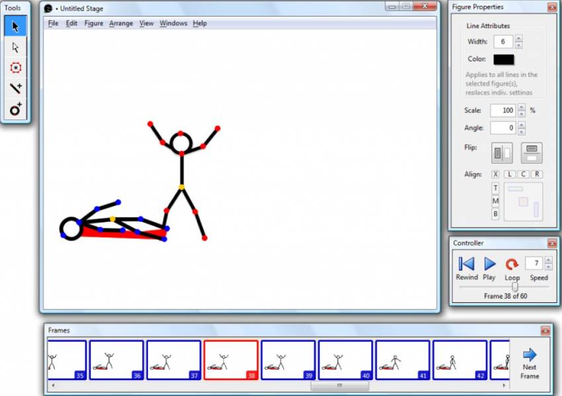Flip the figure horizontally
This screenshot has width=562, height=396.
click(x=501, y=152)
